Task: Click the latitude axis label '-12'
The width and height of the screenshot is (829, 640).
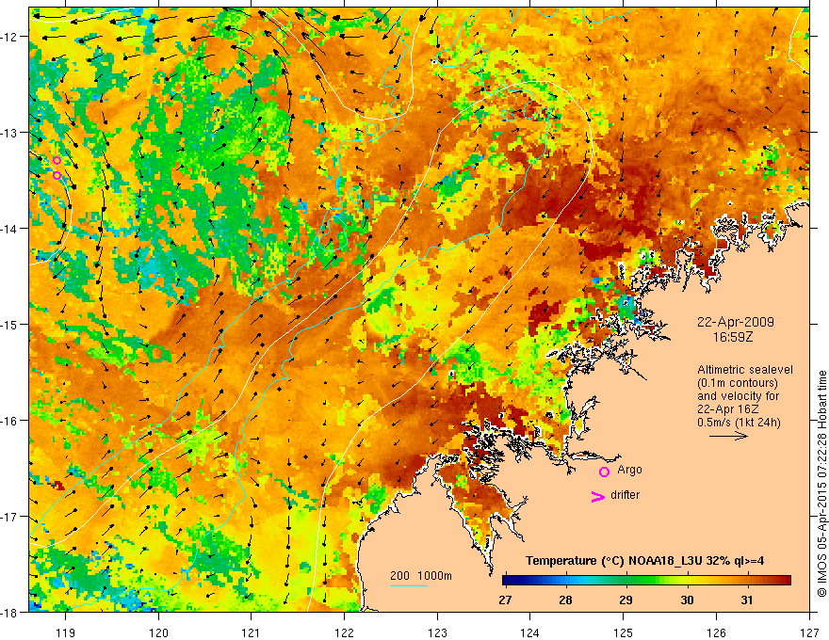Action: [x=10, y=37]
